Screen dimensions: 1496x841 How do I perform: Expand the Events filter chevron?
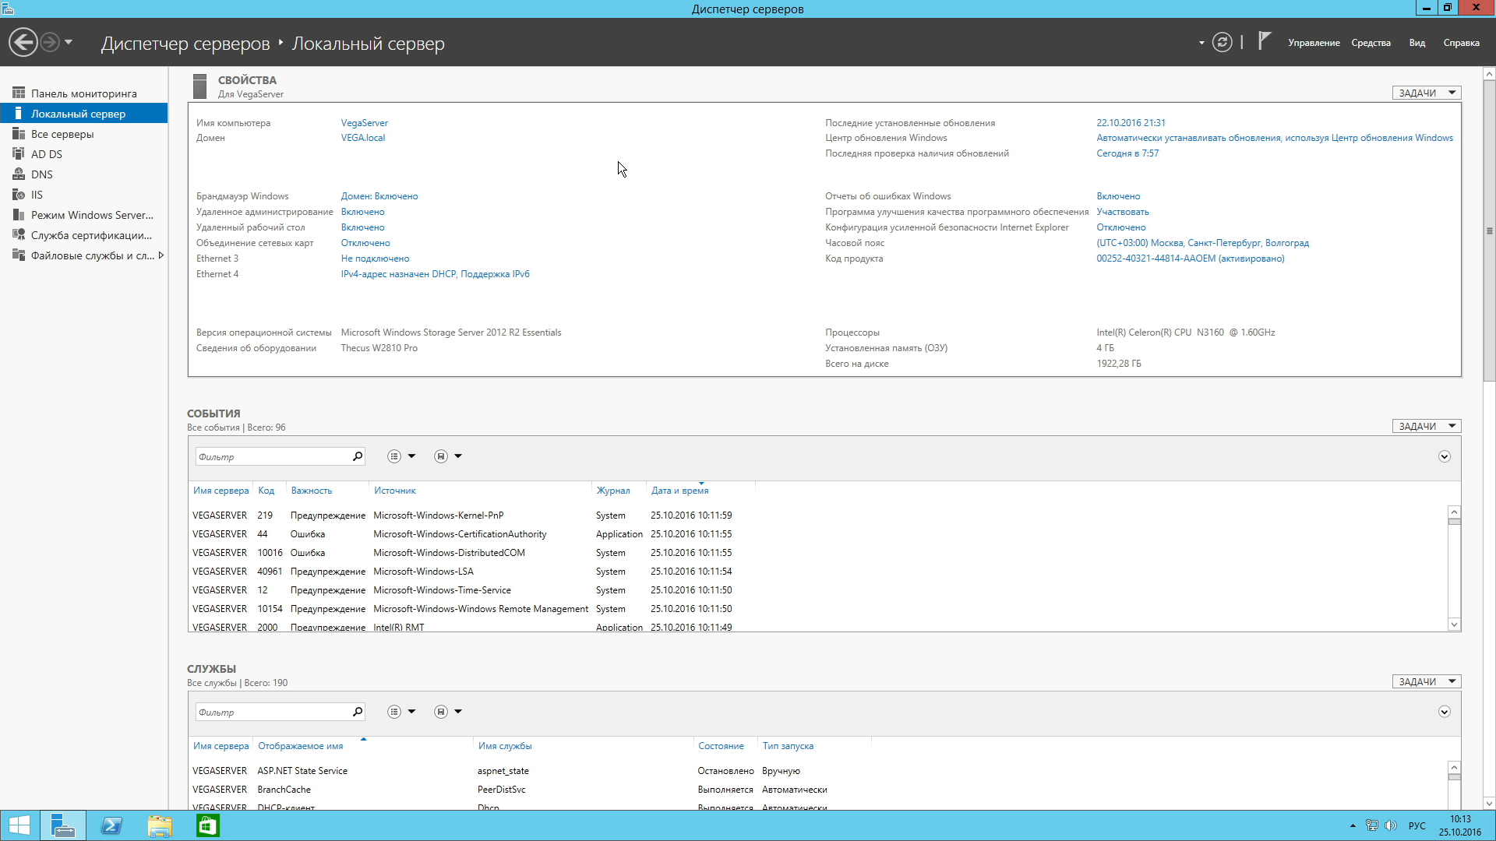1444,457
